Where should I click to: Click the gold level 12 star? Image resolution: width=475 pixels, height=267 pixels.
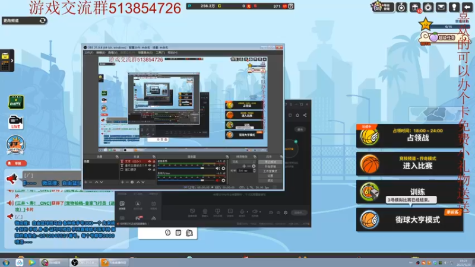point(425,24)
